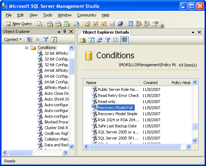Click Filter funnel icon in Details toolbar
The image size is (206, 166).
coord(108,40)
